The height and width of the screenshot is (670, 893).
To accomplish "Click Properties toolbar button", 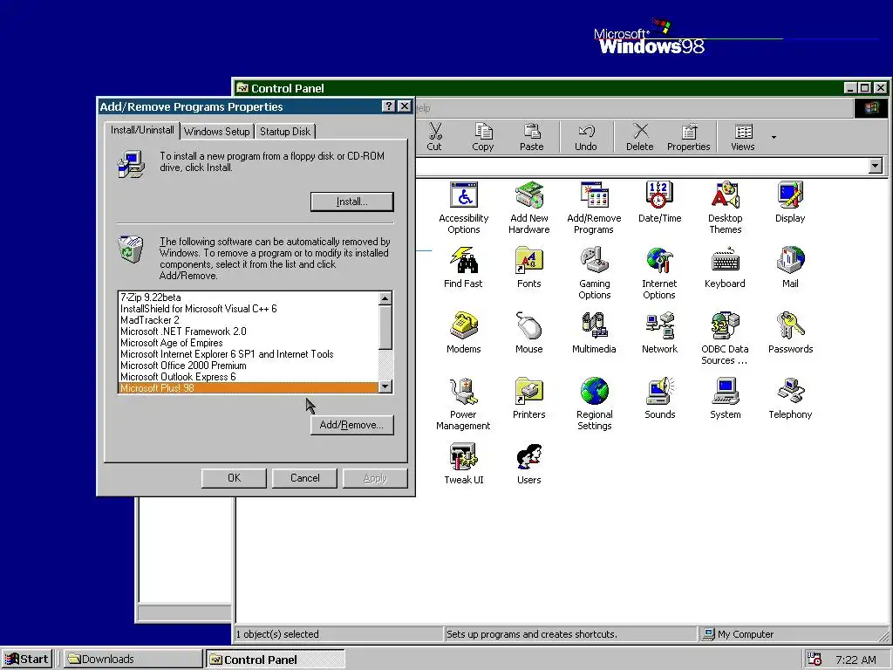I will [689, 137].
